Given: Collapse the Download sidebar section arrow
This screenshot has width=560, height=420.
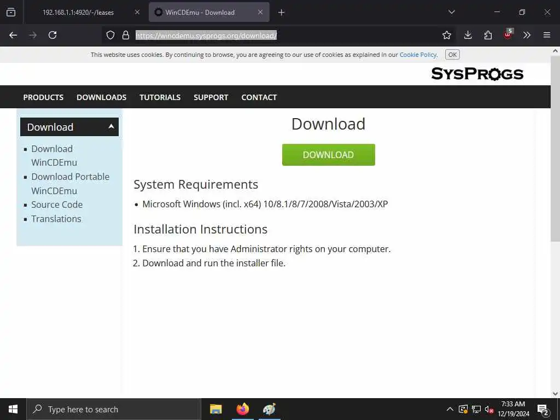Looking at the screenshot, I should point(111,126).
